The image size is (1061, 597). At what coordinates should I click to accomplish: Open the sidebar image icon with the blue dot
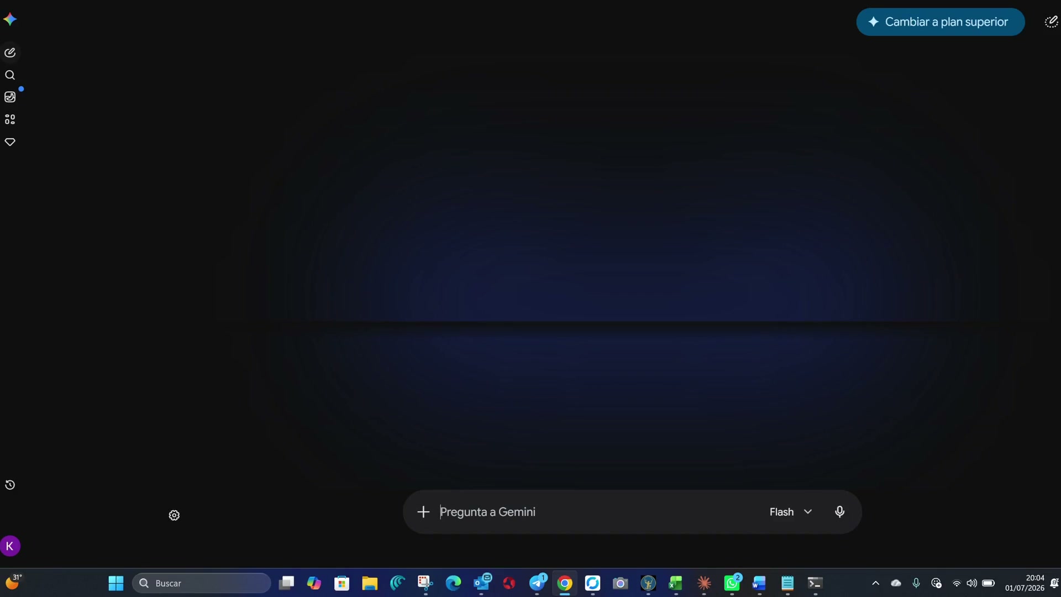pos(10,97)
